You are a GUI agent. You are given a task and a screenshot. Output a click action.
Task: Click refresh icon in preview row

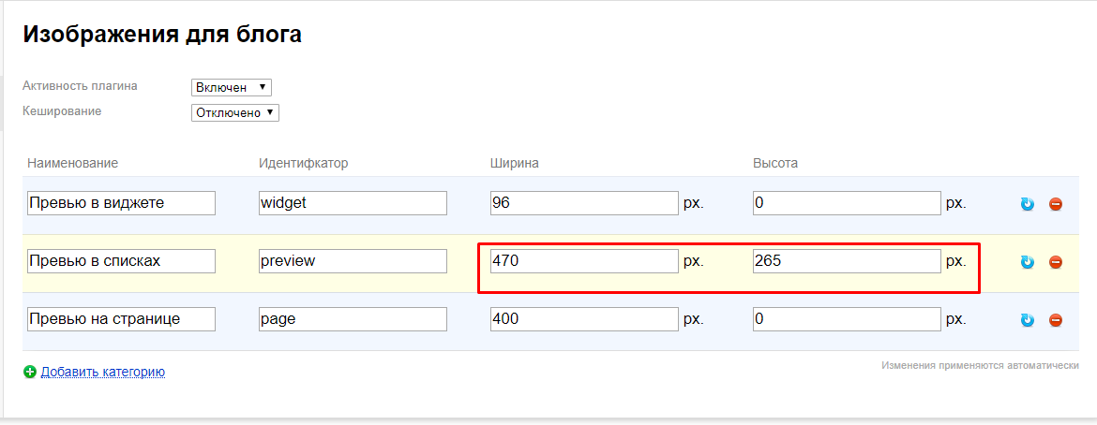[1028, 262]
